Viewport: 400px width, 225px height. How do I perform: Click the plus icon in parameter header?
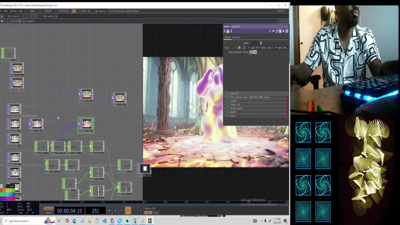tap(283, 31)
